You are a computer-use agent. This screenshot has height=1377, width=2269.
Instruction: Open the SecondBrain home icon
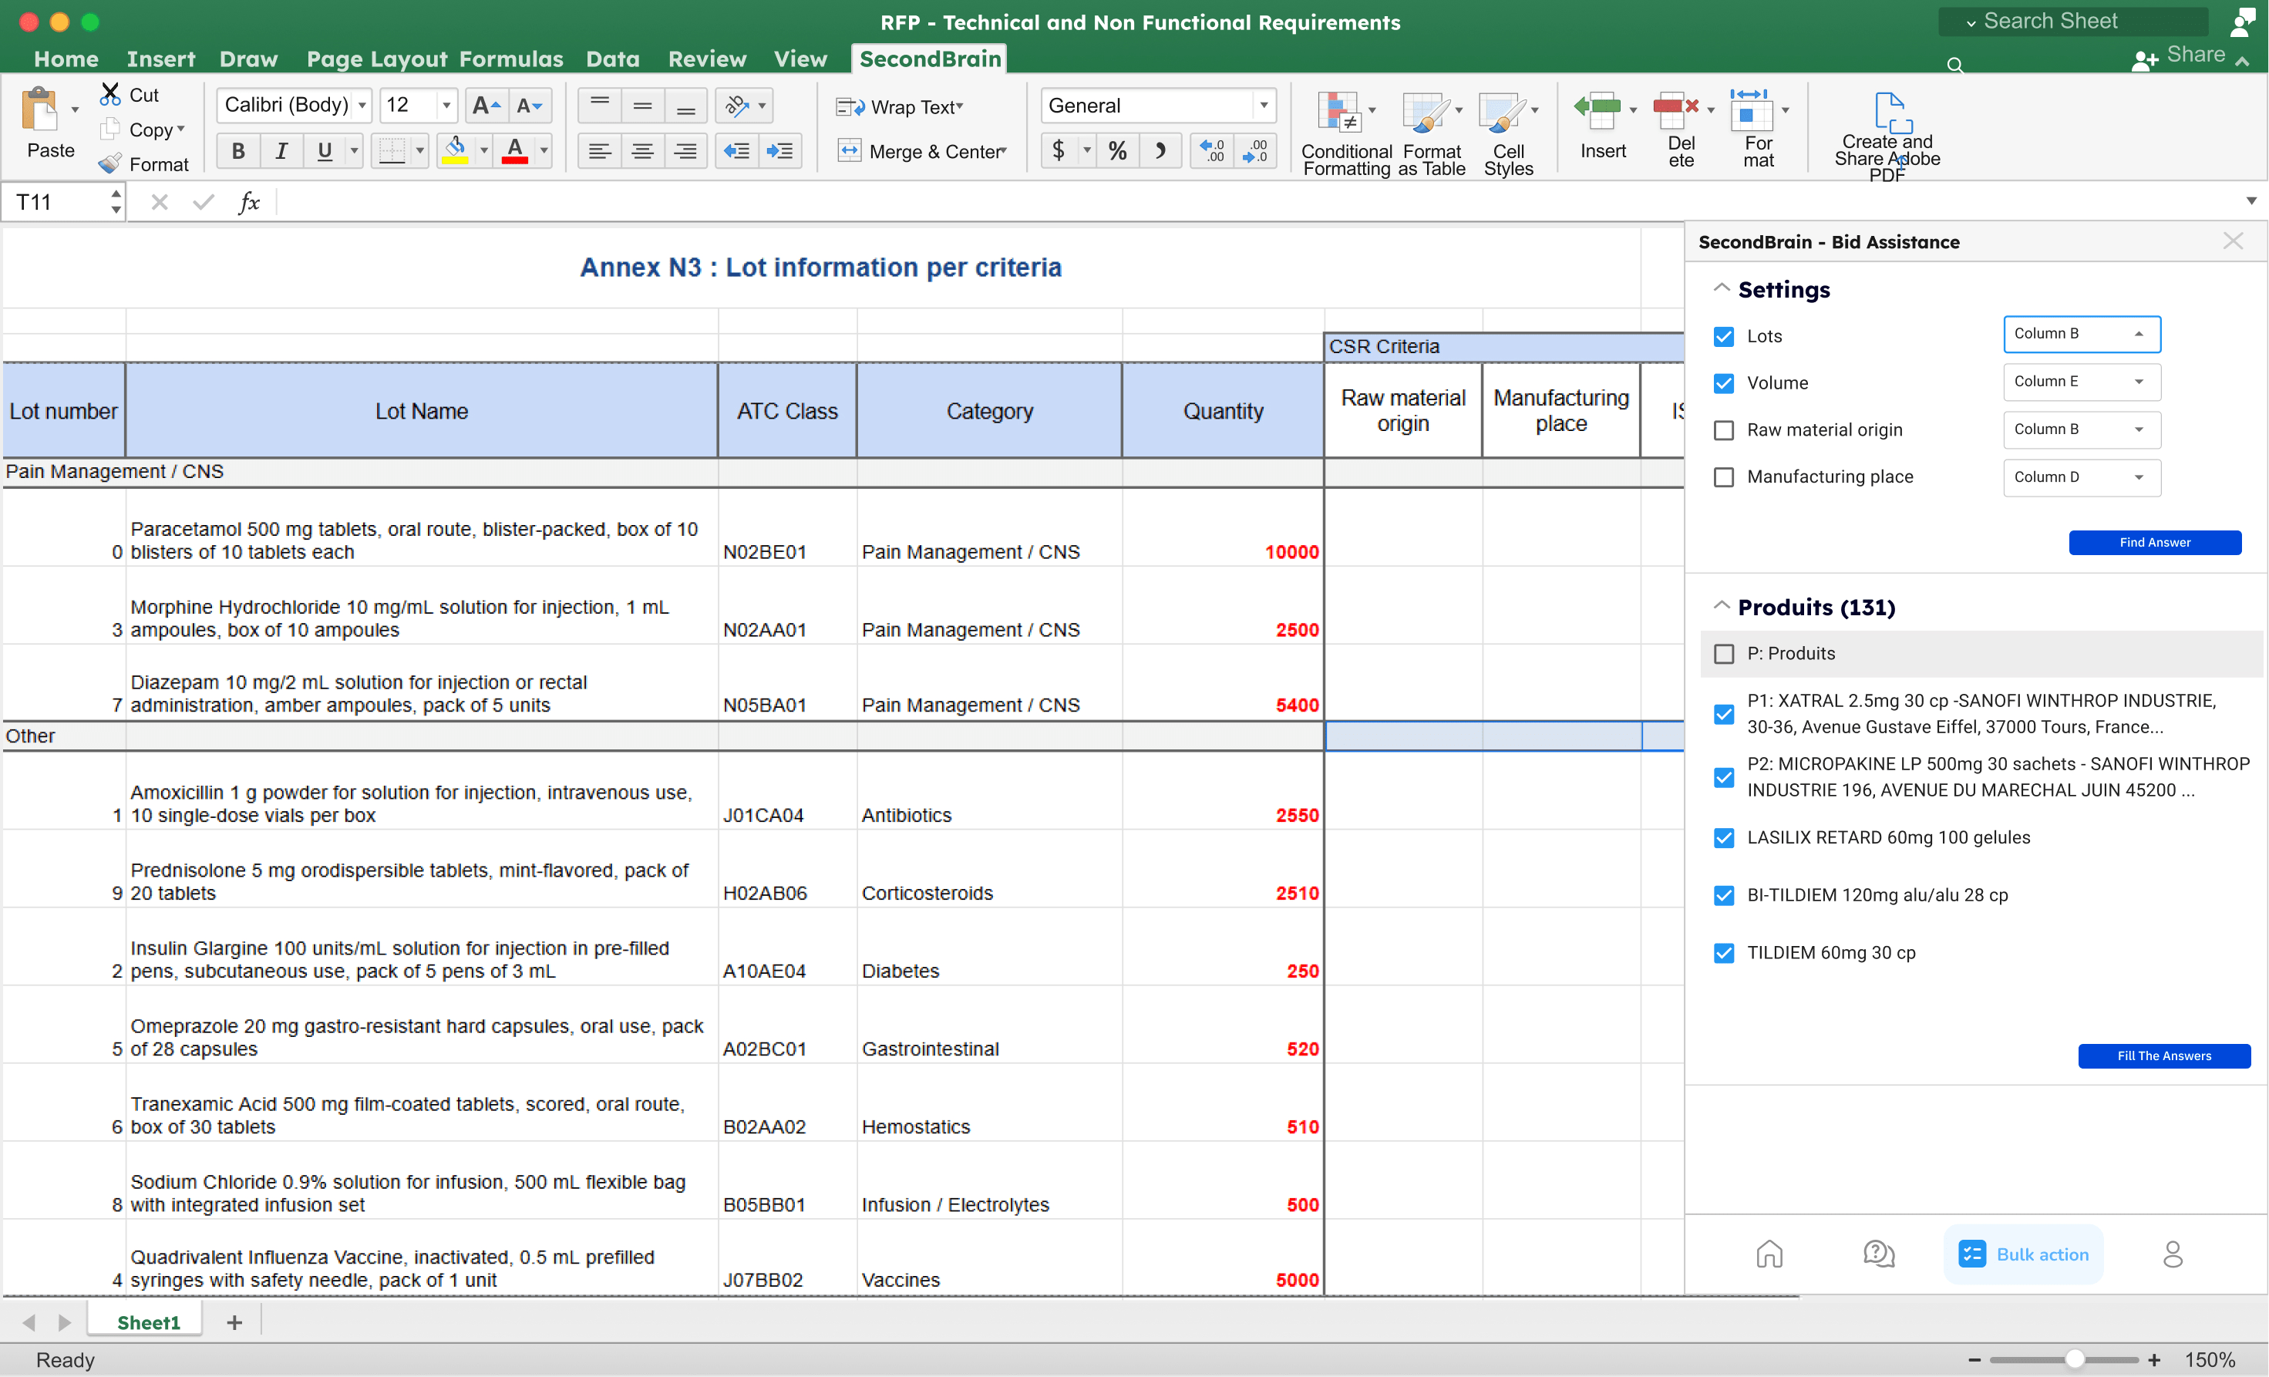tap(1769, 1254)
